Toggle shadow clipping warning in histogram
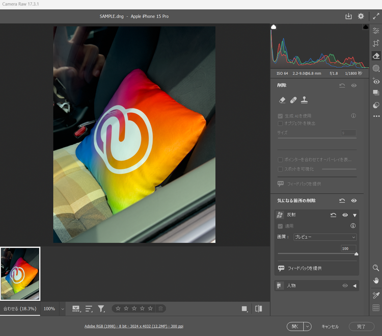The height and width of the screenshot is (336, 382). (x=274, y=27)
